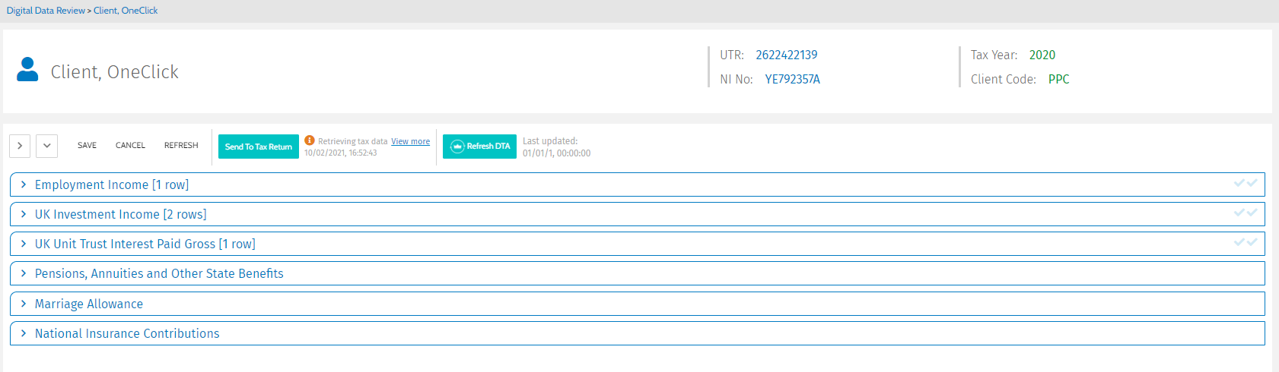This screenshot has width=1279, height=372.
Task: Expand the UK Investment Income section chevron
Action: tap(24, 214)
